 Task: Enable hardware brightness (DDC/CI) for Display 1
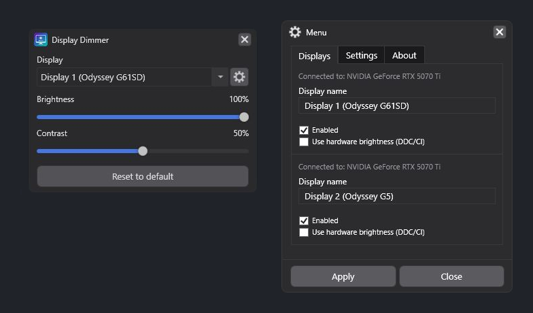pos(303,142)
